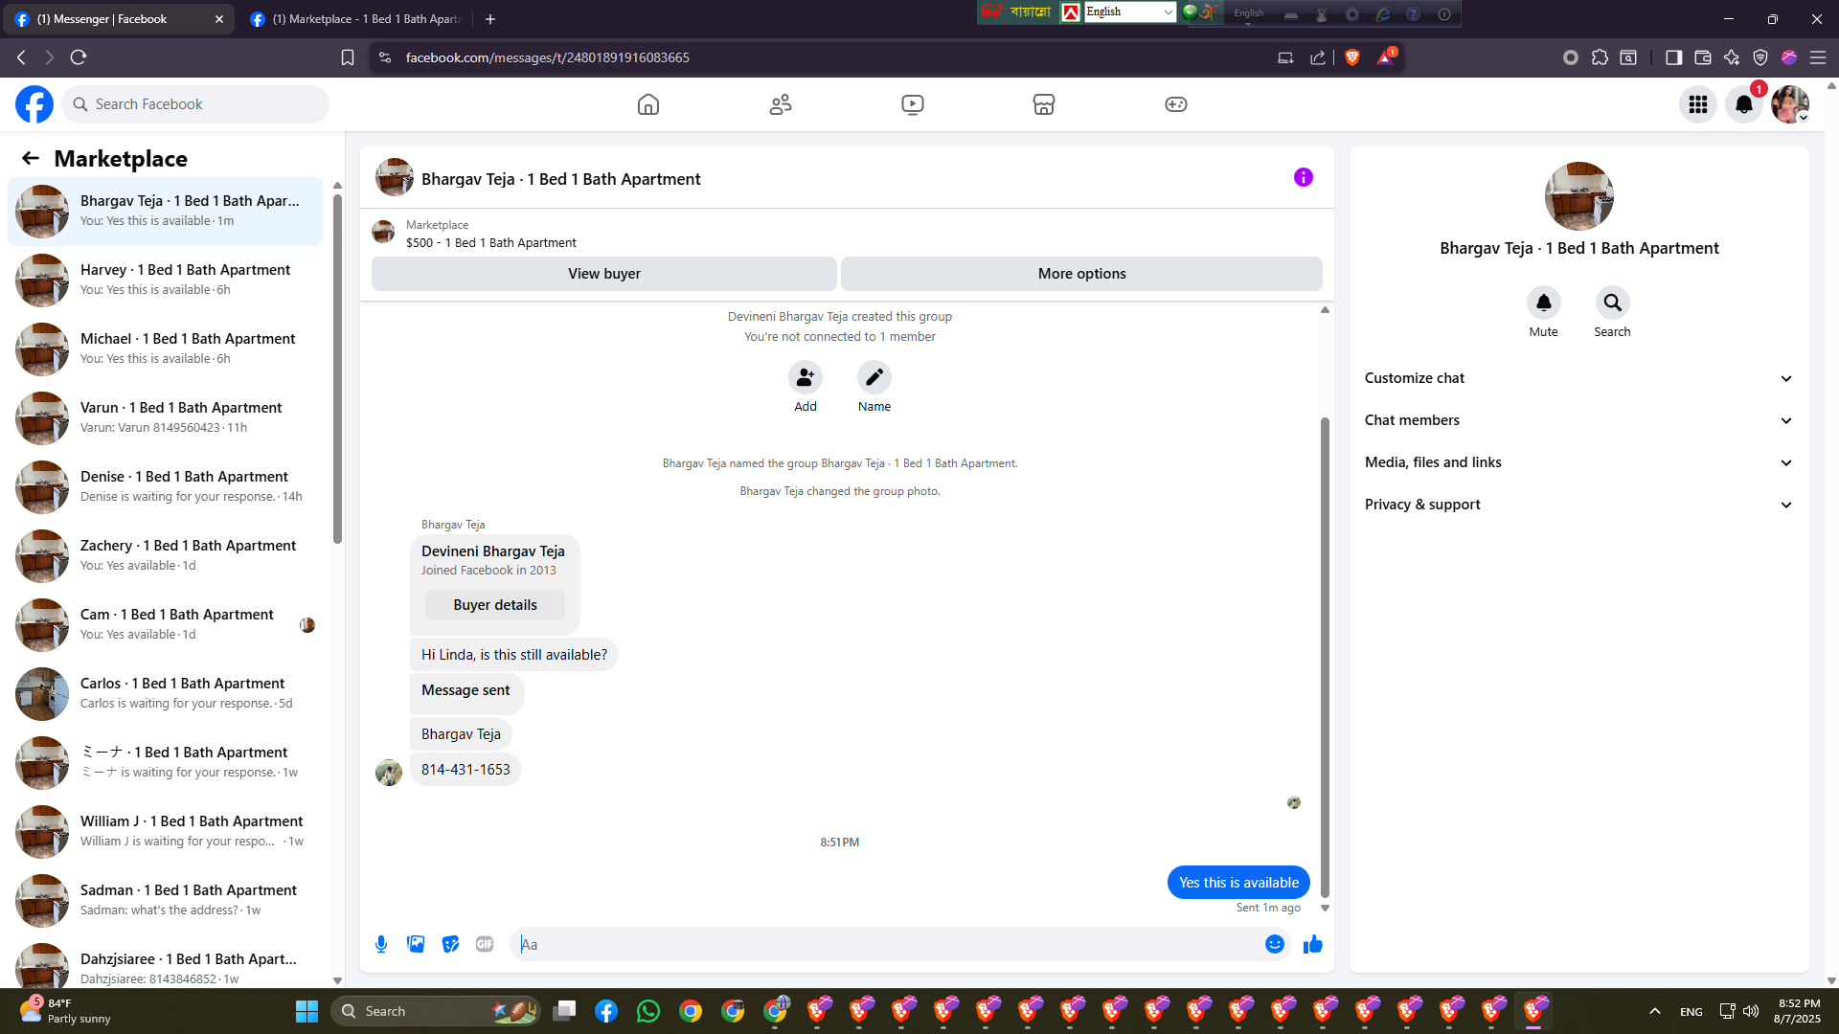1839x1034 pixels.
Task: Expand Media, files and links section
Action: (x=1578, y=462)
